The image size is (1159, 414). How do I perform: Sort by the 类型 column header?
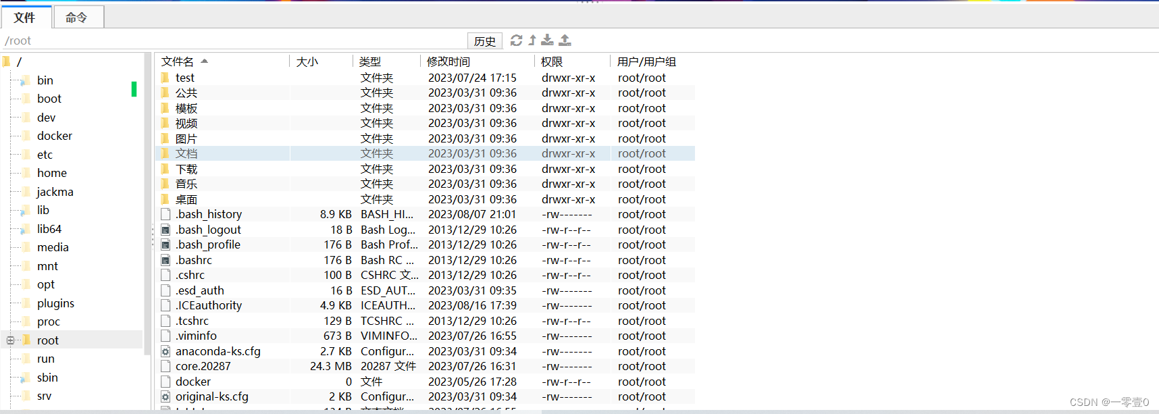click(x=386, y=61)
